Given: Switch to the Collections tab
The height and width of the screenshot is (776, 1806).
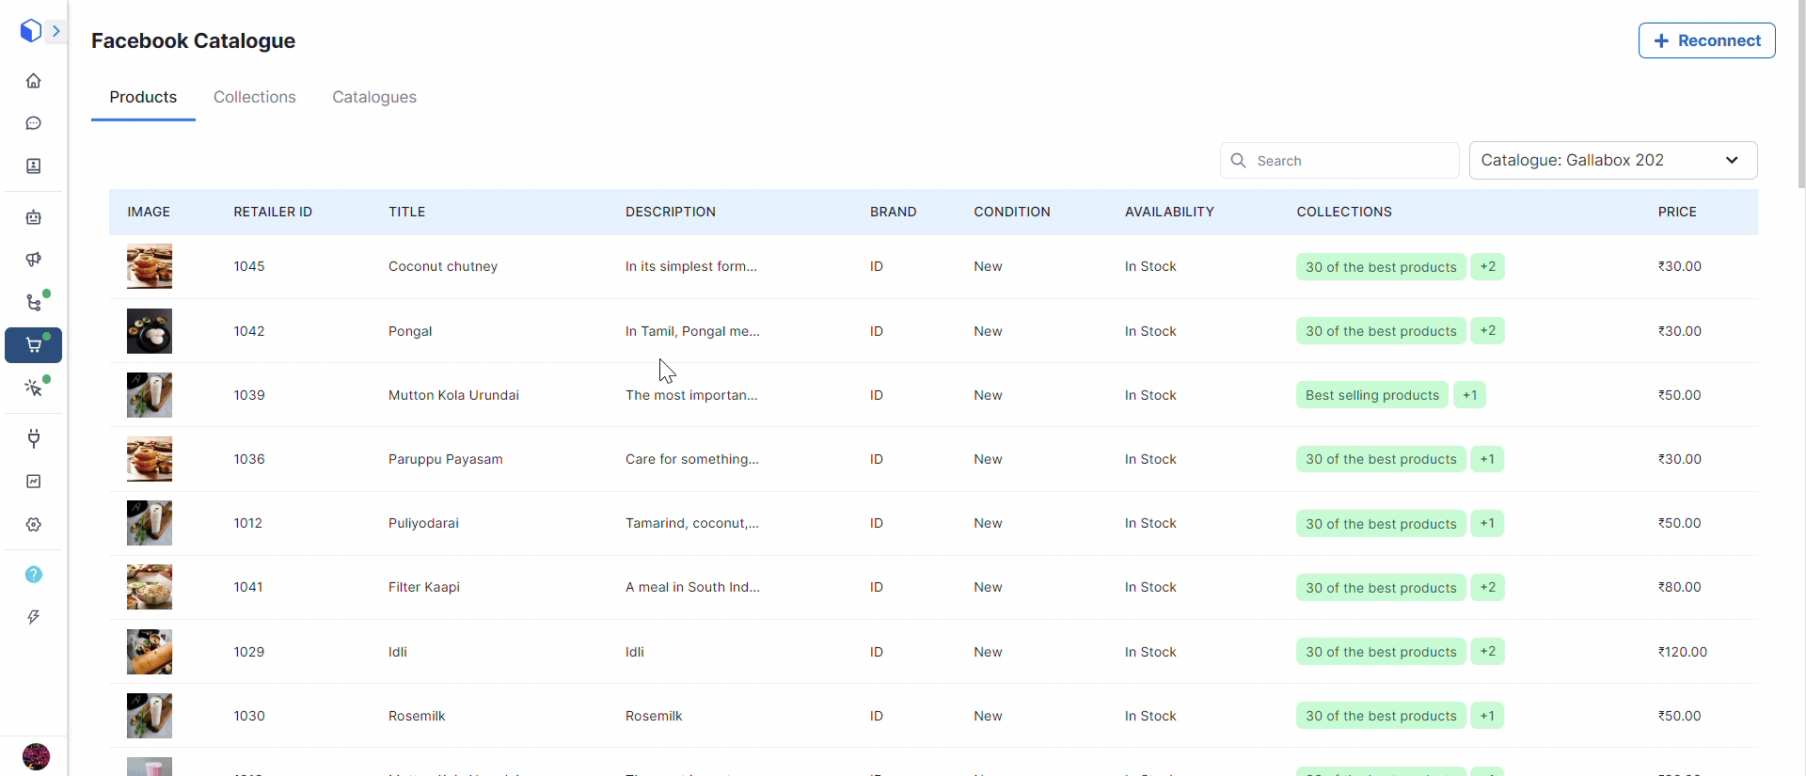Looking at the screenshot, I should point(254,97).
